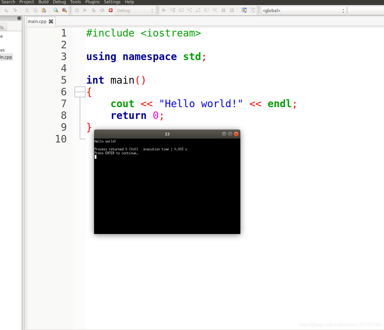Open the Build menu
The image size is (384, 330).
pyautogui.click(x=43, y=2)
